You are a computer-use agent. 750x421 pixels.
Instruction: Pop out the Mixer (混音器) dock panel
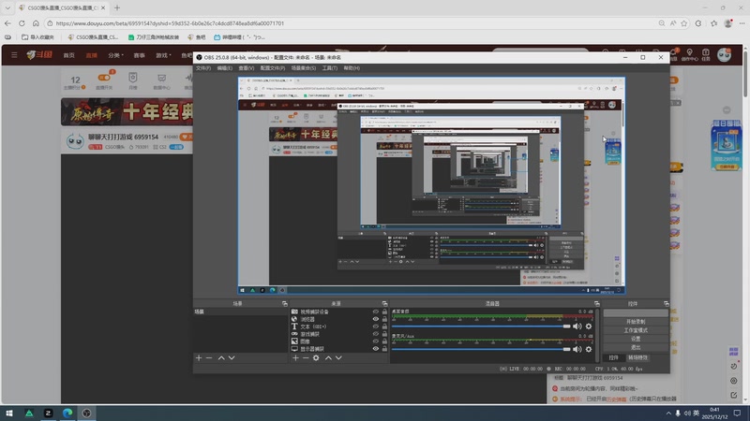coord(597,303)
